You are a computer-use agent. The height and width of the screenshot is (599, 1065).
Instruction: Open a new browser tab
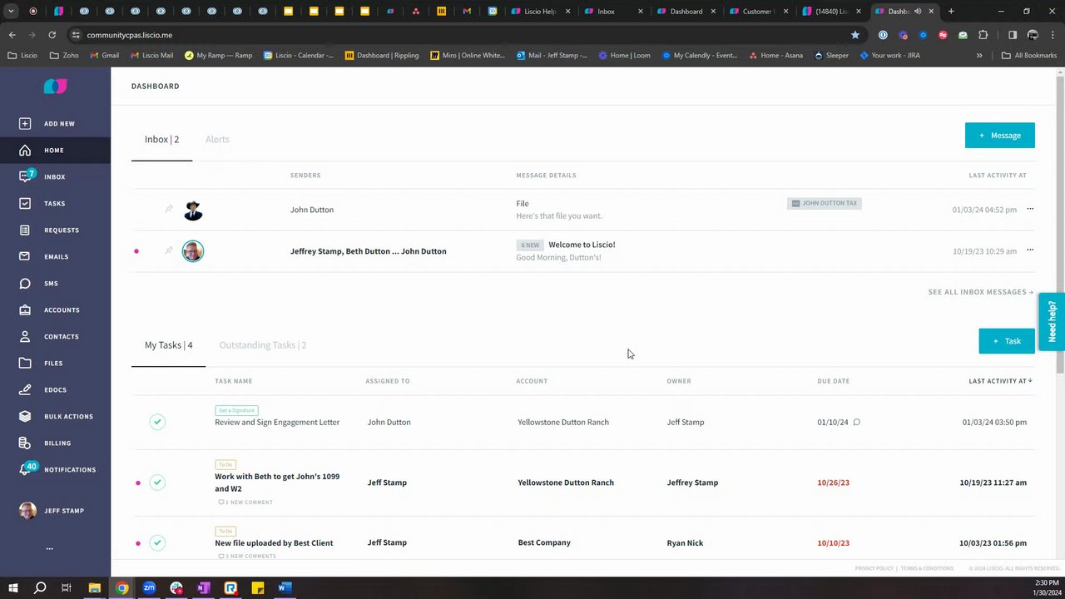coord(951,12)
